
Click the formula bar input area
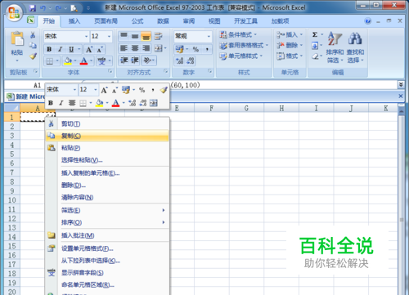coord(284,85)
